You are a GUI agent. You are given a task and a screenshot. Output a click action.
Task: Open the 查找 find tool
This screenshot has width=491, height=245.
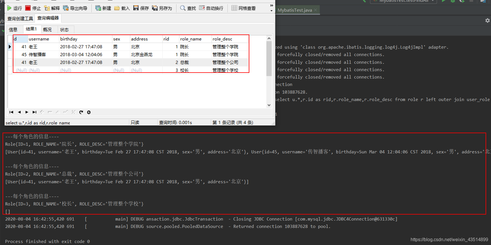pyautogui.click(x=188, y=8)
